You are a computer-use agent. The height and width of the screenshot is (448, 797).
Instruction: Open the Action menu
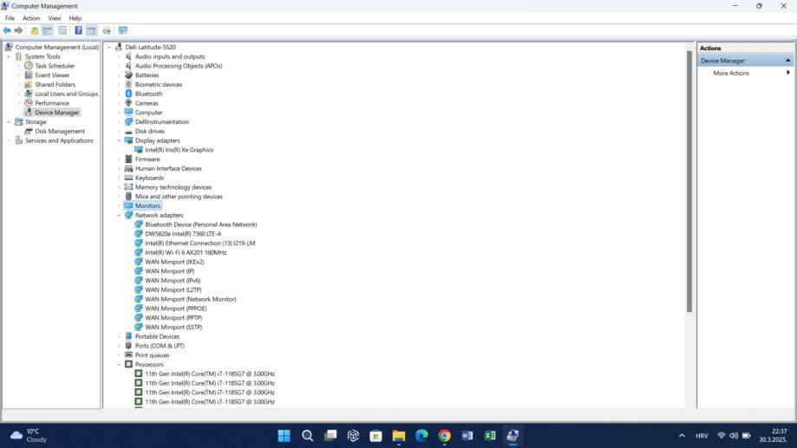[x=31, y=18]
